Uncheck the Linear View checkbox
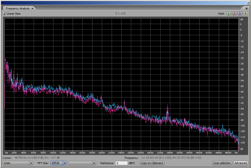Viewport: 251px width, 168px height. [4, 14]
